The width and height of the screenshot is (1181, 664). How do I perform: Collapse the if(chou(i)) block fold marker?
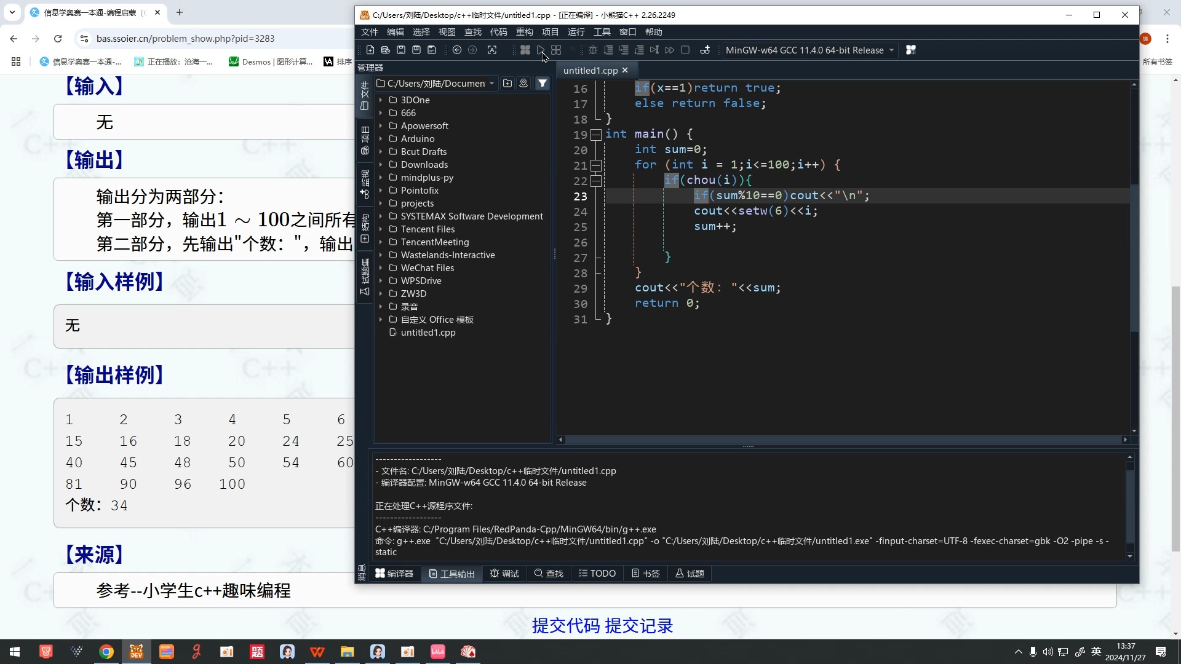pyautogui.click(x=595, y=181)
